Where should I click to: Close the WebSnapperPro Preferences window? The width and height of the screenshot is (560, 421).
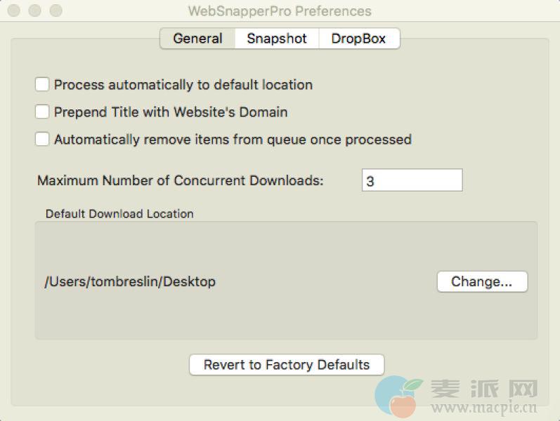15,11
